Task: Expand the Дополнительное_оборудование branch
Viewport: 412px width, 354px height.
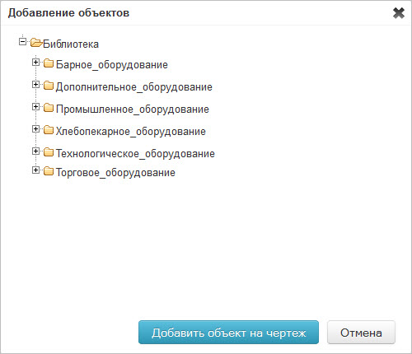Action: (x=35, y=85)
